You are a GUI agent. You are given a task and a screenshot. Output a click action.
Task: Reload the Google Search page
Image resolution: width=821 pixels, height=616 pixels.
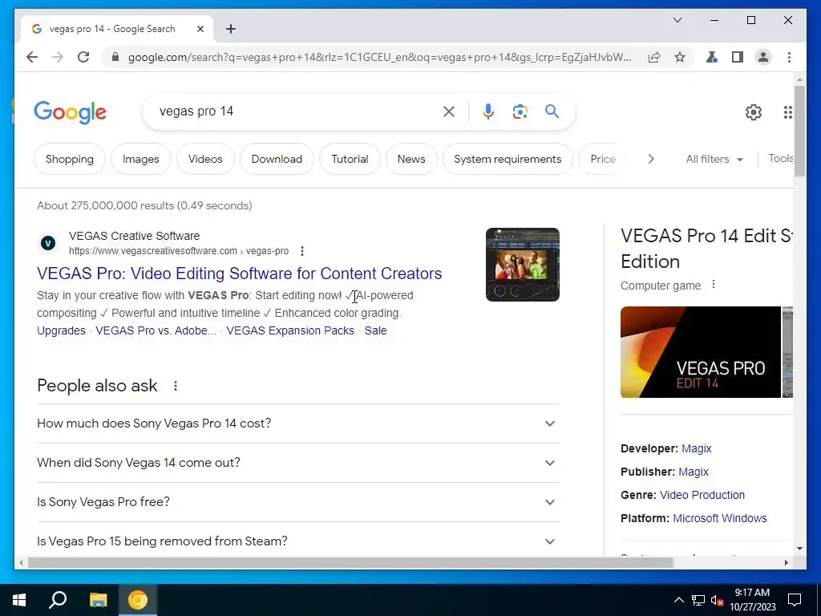(x=83, y=57)
